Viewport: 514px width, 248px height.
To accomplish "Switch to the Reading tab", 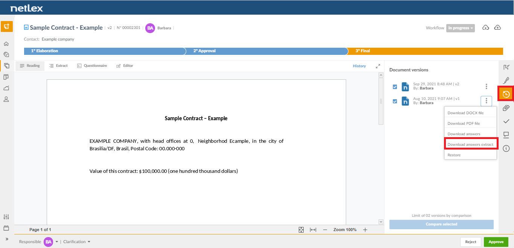I will 30,66.
